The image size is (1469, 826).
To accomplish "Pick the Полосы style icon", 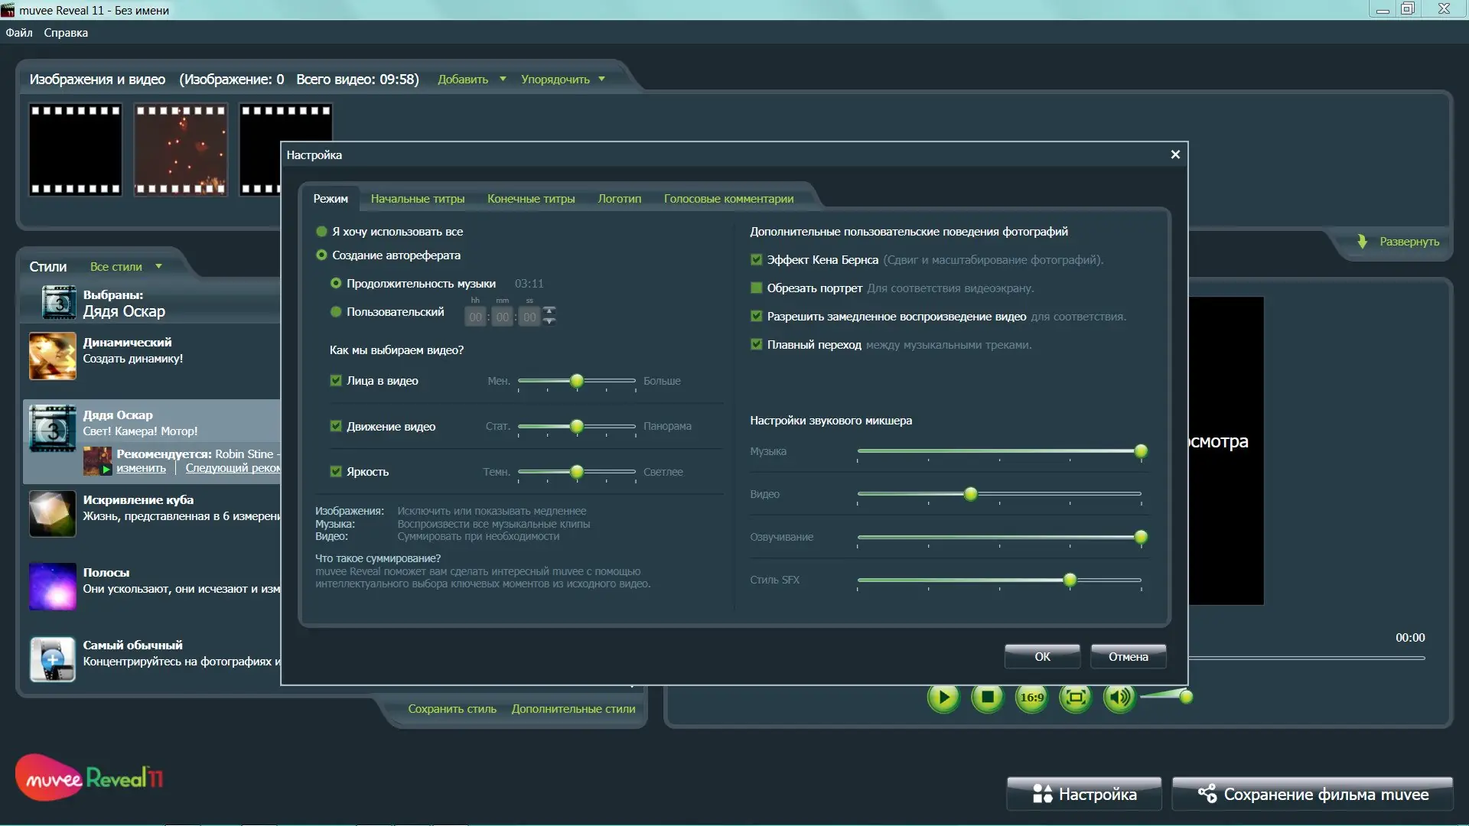I will (53, 587).
